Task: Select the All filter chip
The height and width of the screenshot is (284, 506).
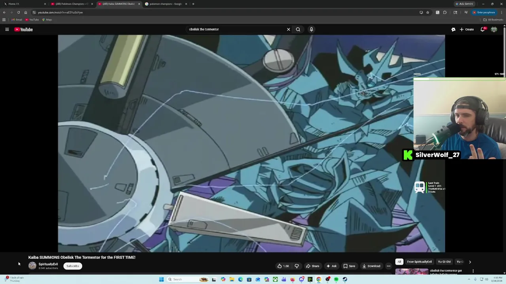Action: 399,262
